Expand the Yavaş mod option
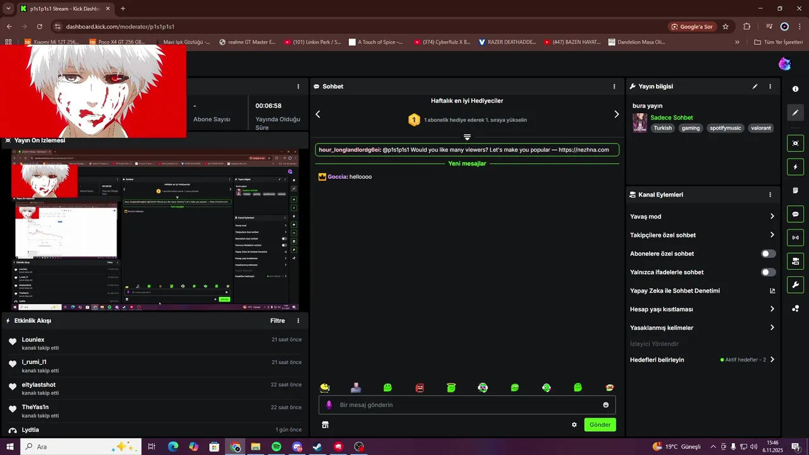809x455 pixels. pyautogui.click(x=701, y=217)
